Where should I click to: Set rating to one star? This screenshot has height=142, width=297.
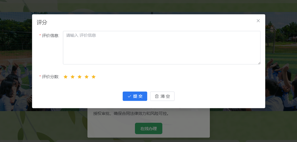(66, 77)
